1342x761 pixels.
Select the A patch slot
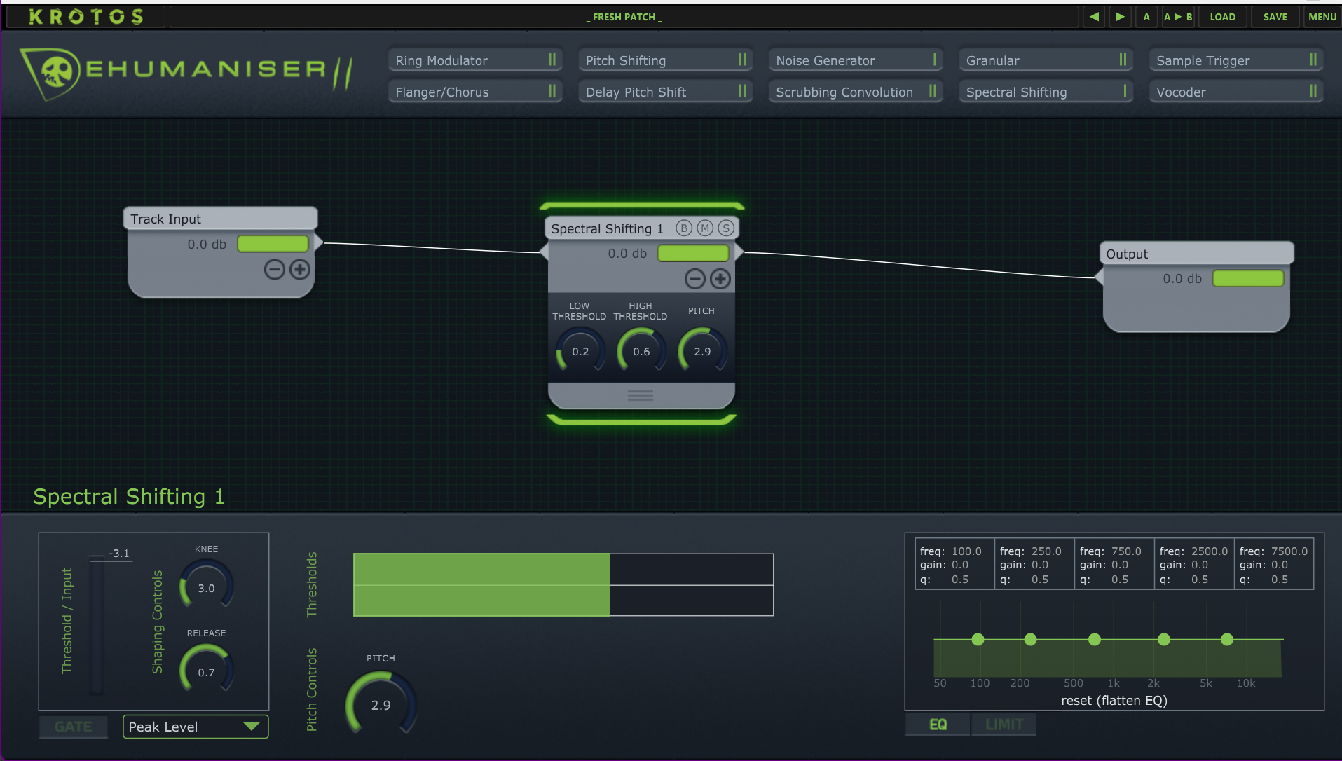pyautogui.click(x=1146, y=17)
